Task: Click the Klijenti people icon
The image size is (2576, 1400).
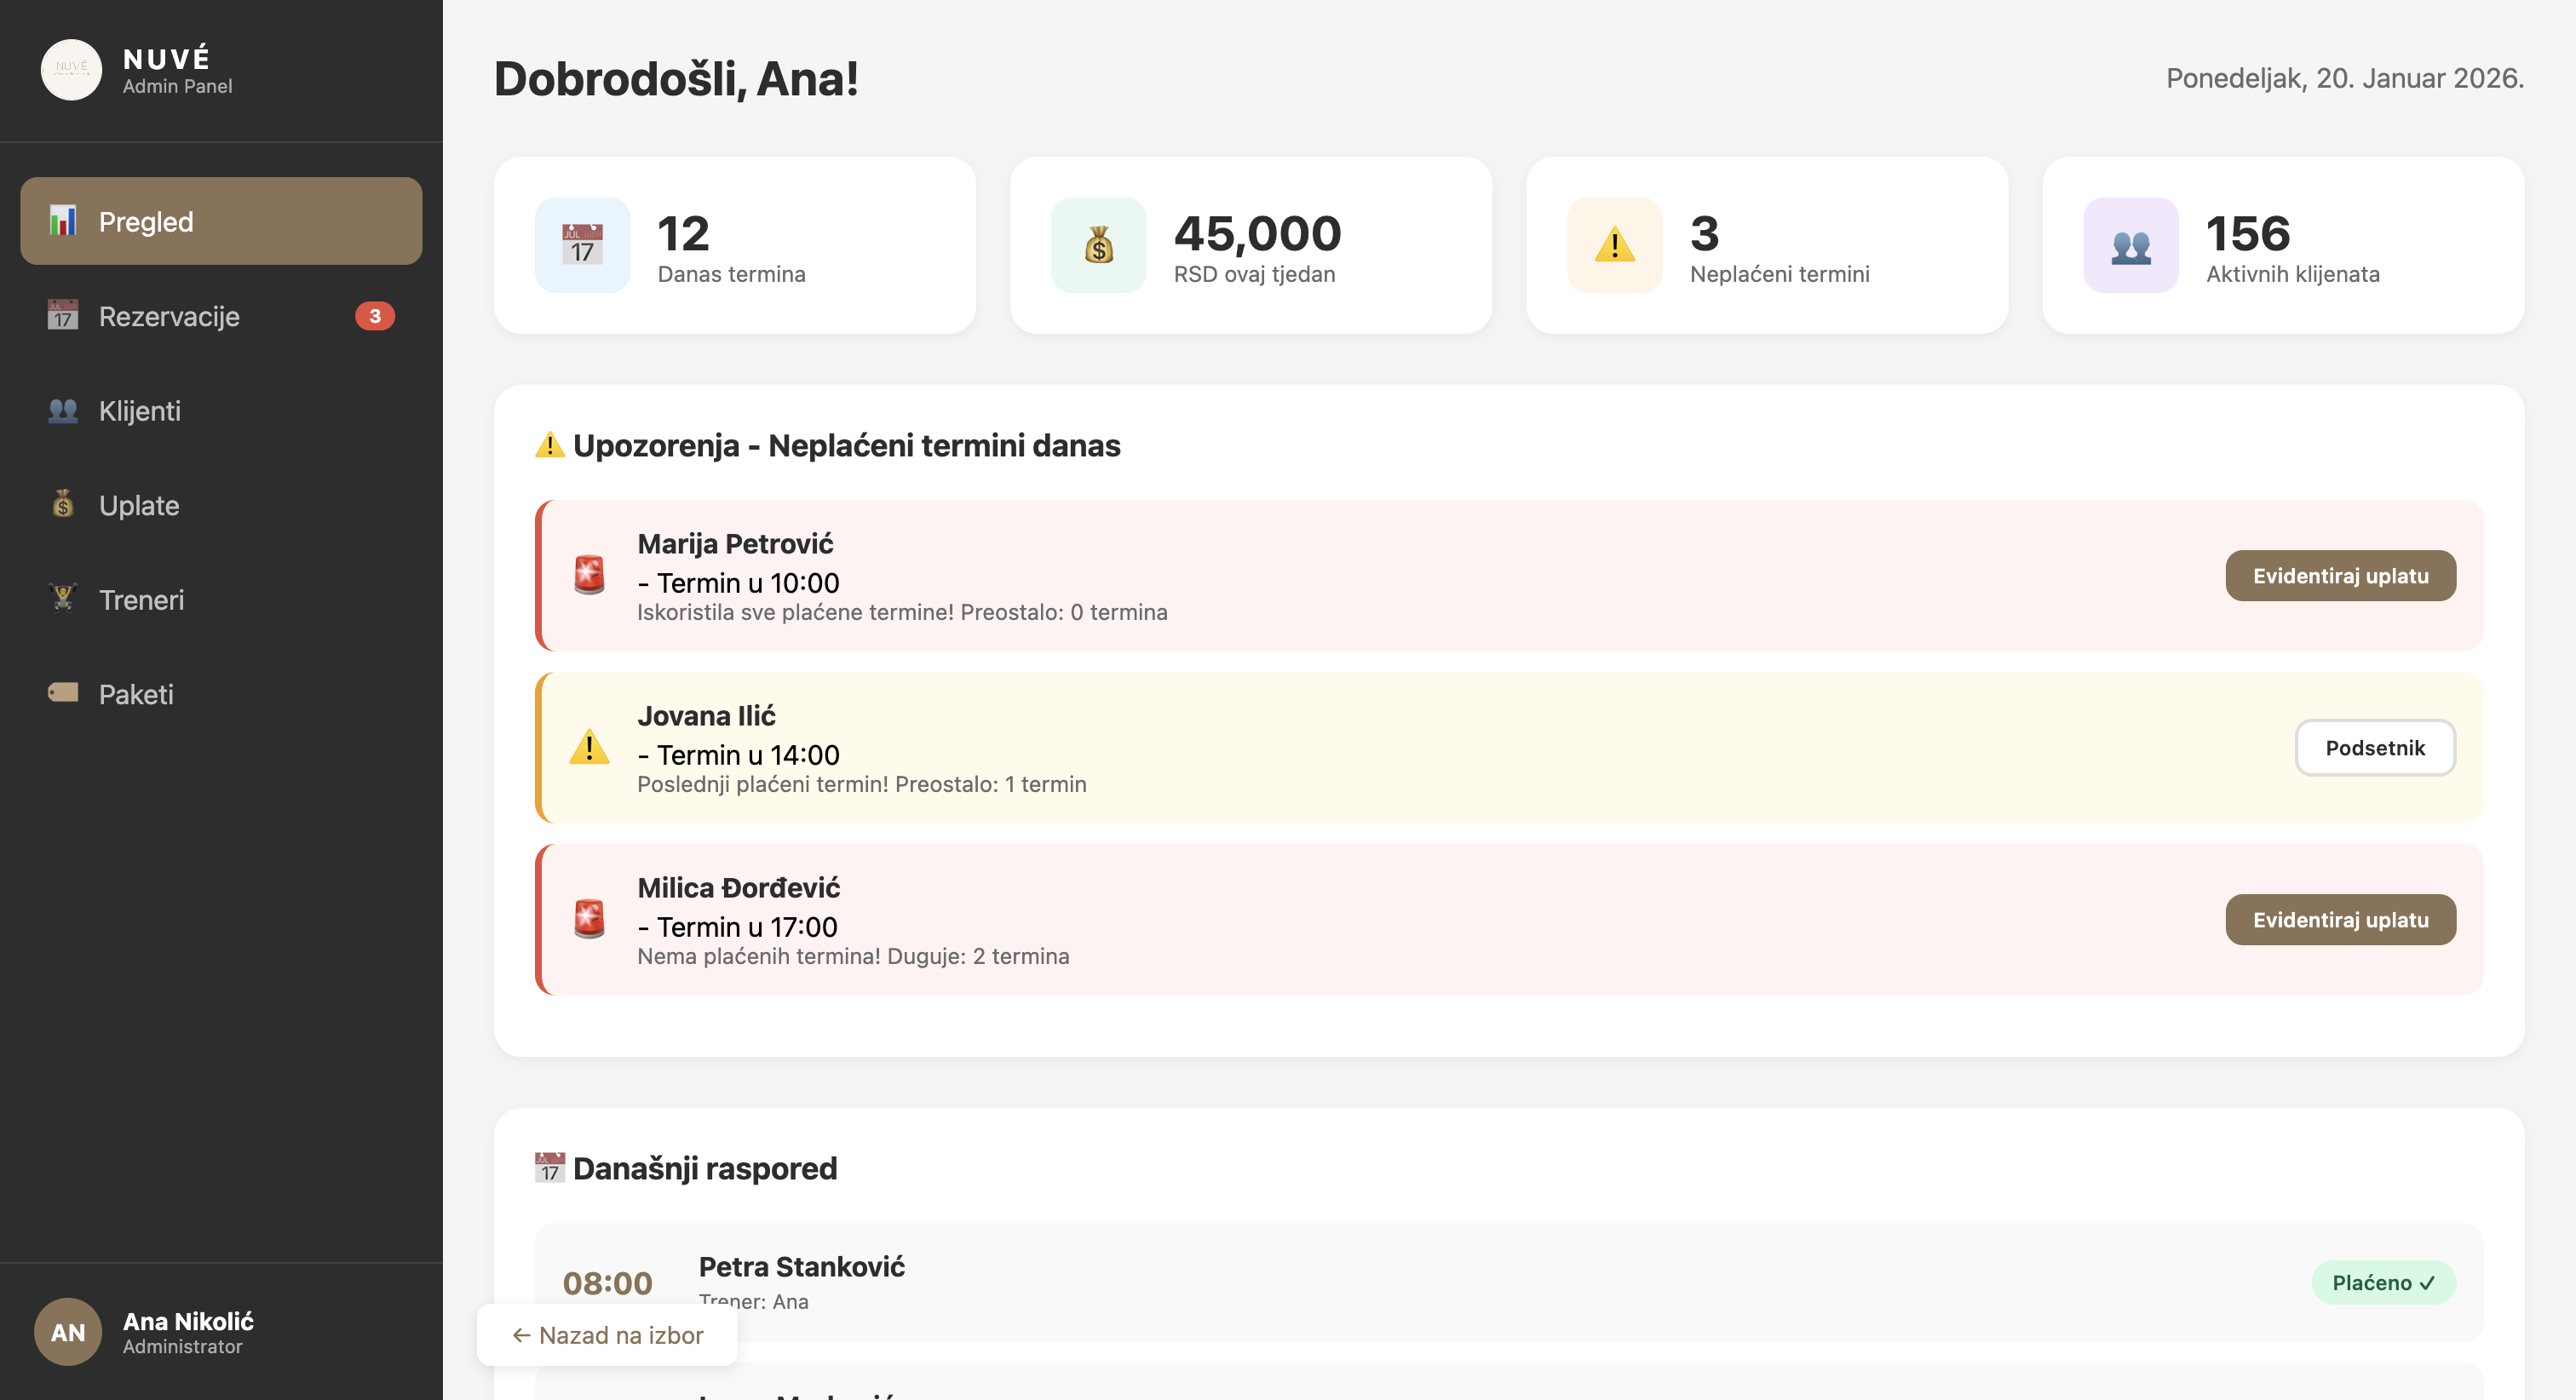Action: pyautogui.click(x=63, y=410)
